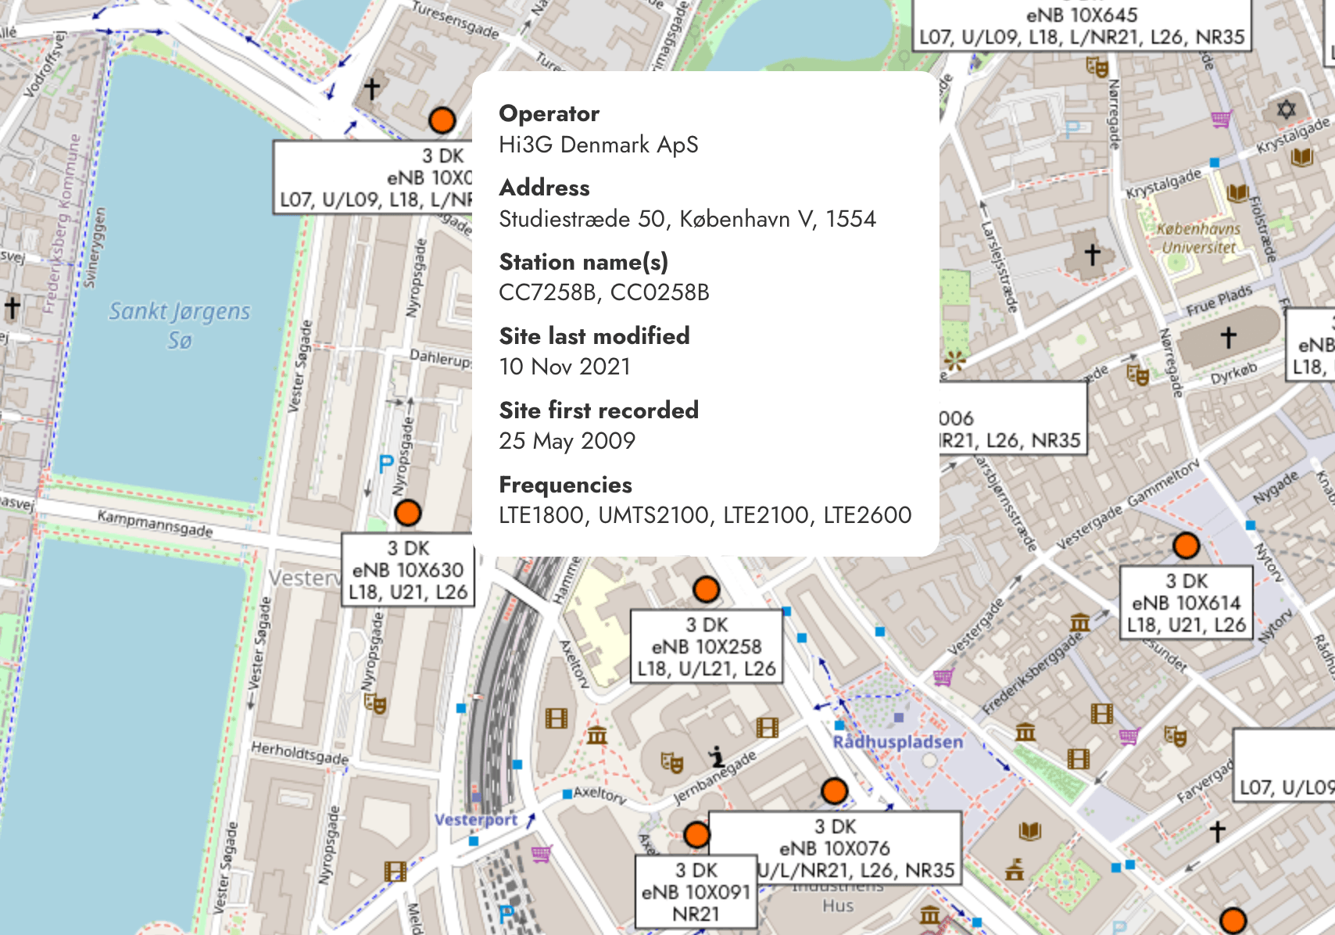Select the date 10 Nov 2021
Viewport: 1335px width, 935px height.
pos(565,367)
